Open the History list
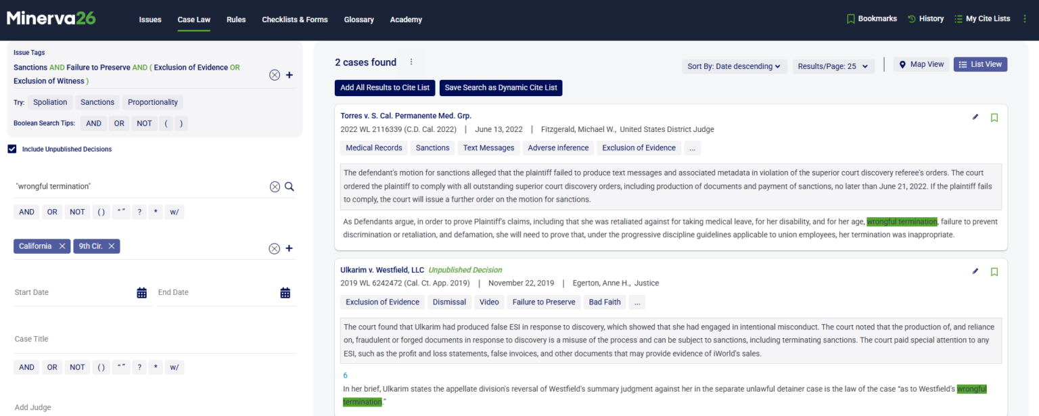The image size is (1039, 416). pyautogui.click(x=925, y=19)
